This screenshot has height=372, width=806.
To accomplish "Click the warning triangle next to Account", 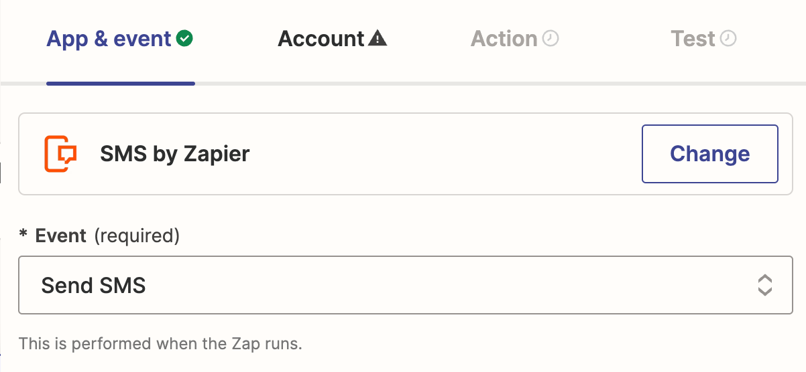I will [x=378, y=39].
